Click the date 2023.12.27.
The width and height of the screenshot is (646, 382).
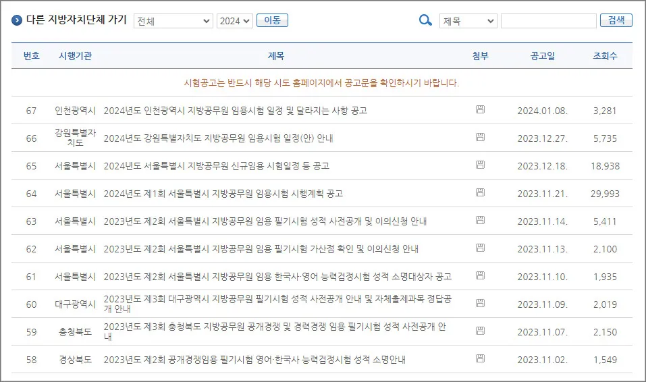[543, 138]
